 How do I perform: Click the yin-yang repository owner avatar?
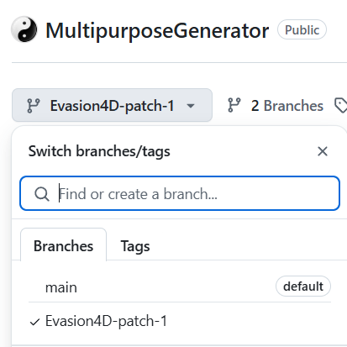(x=24, y=29)
